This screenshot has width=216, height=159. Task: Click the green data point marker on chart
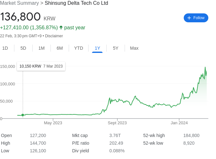(x=23, y=115)
